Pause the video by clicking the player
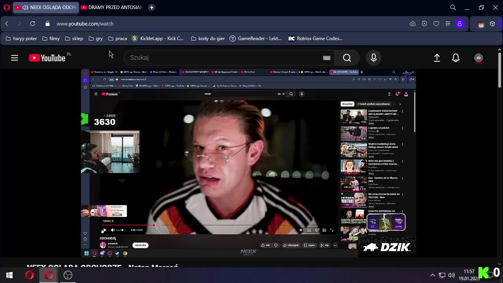Viewport: 503px width, 283px height. pyautogui.click(x=248, y=163)
